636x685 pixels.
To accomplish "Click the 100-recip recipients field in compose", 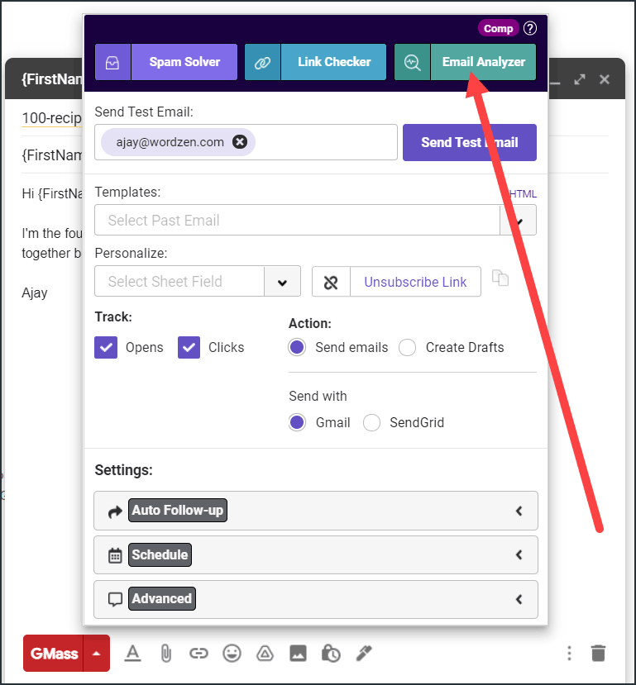I will tap(51, 118).
